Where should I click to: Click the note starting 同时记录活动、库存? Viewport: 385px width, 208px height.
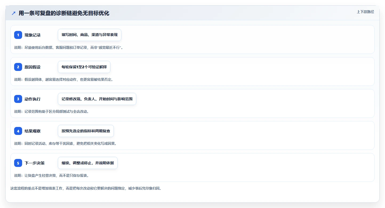[65, 143]
